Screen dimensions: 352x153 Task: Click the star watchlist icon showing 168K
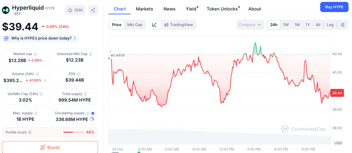click(x=75, y=10)
